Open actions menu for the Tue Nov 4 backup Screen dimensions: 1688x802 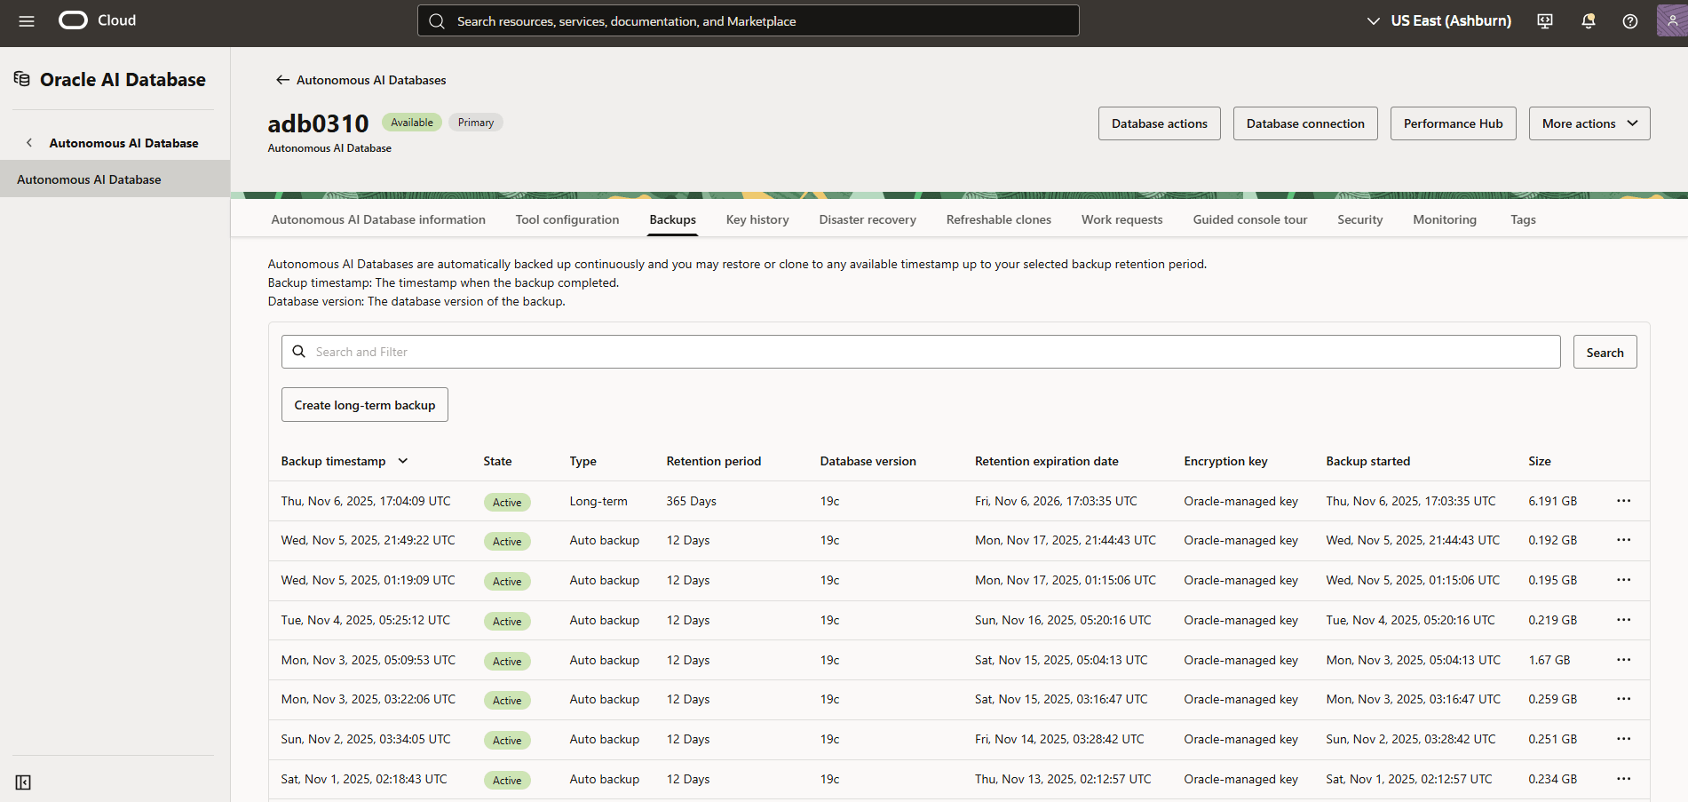pyautogui.click(x=1624, y=620)
